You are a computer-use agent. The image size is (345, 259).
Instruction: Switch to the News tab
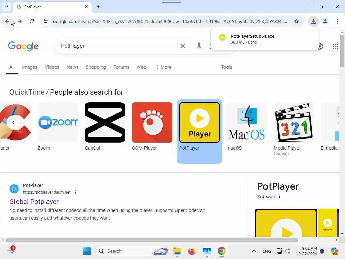(x=72, y=67)
